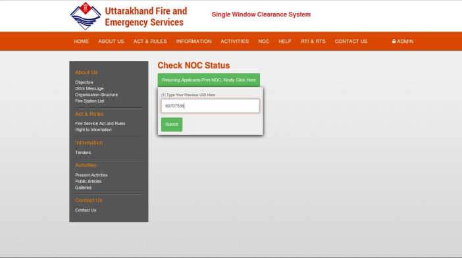Viewport: 462px width, 258px height.
Task: Click the Uttarakhand Fire and Emergency Services title
Action: pyautogui.click(x=146, y=16)
